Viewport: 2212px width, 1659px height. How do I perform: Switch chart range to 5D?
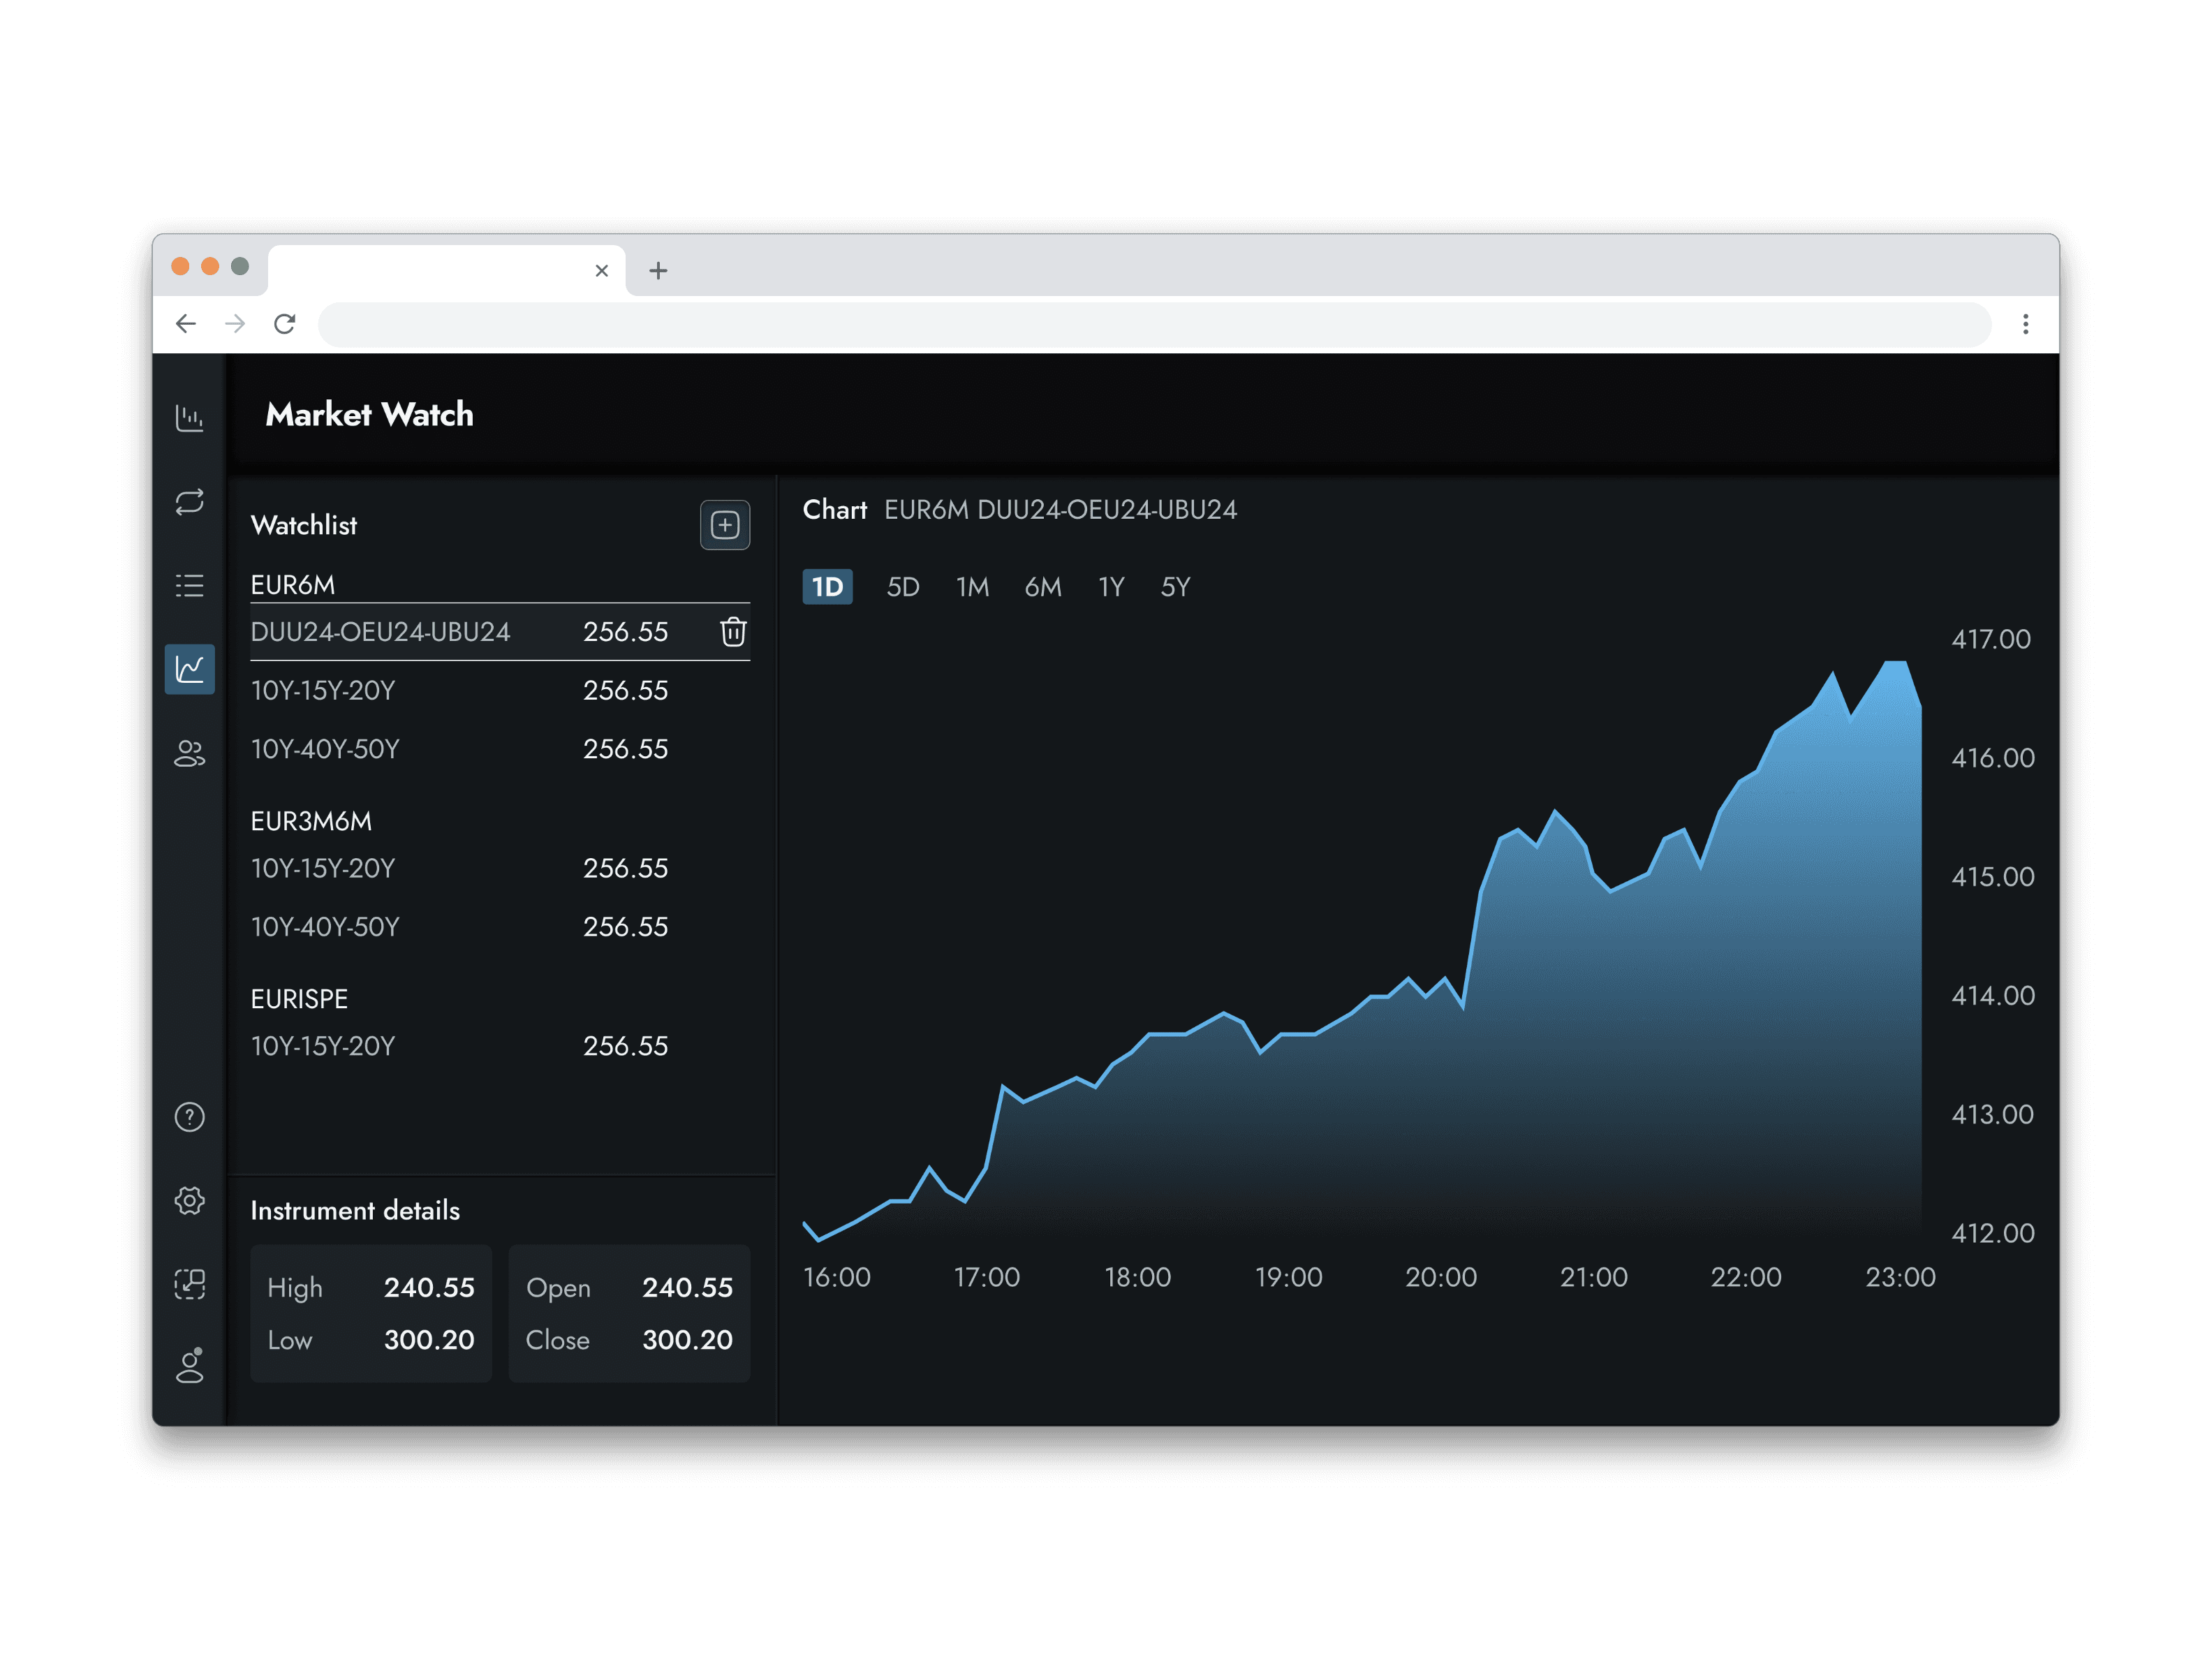pos(902,587)
